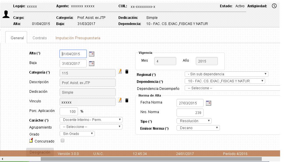Click the note icon beside Concursado
This screenshot has height=162, width=292.
point(31,140)
